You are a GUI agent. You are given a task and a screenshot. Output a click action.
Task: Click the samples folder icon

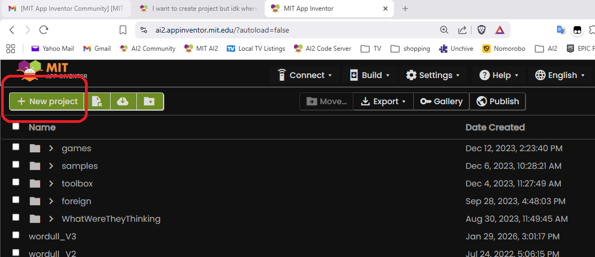[35, 166]
